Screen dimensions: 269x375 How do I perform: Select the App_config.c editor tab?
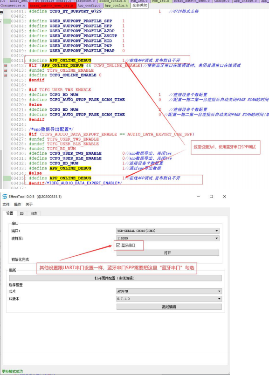[89, 6]
